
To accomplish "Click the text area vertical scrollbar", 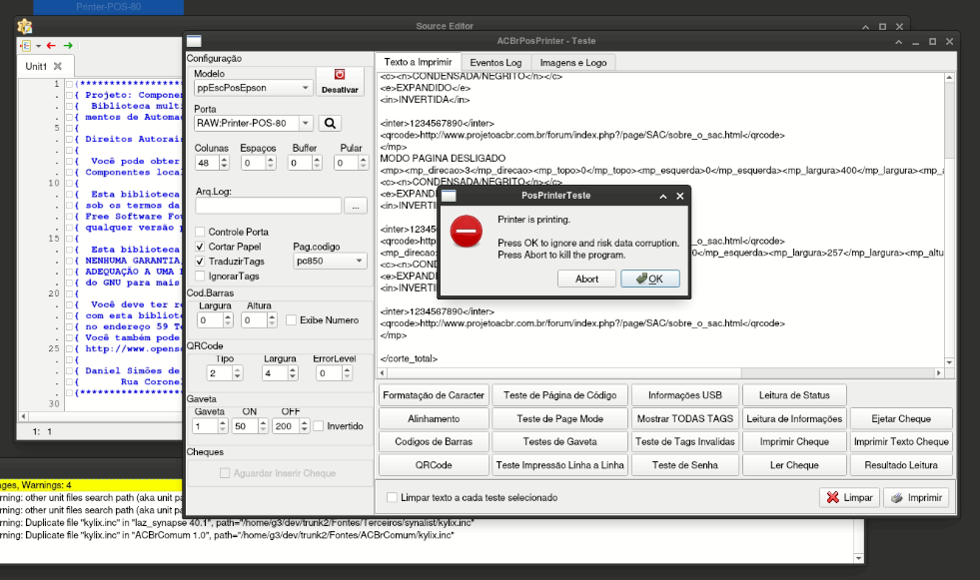I will point(949,220).
